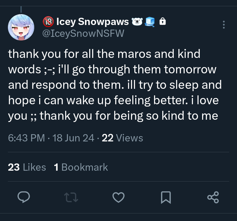Click the anime avatar profile picture
The width and height of the screenshot is (237, 221).
(x=21, y=27)
